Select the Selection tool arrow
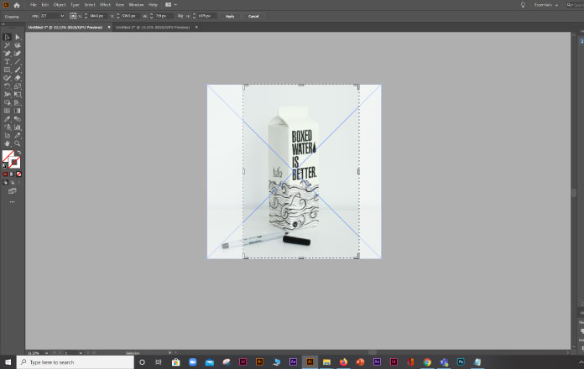This screenshot has width=584, height=369. pyautogui.click(x=7, y=37)
